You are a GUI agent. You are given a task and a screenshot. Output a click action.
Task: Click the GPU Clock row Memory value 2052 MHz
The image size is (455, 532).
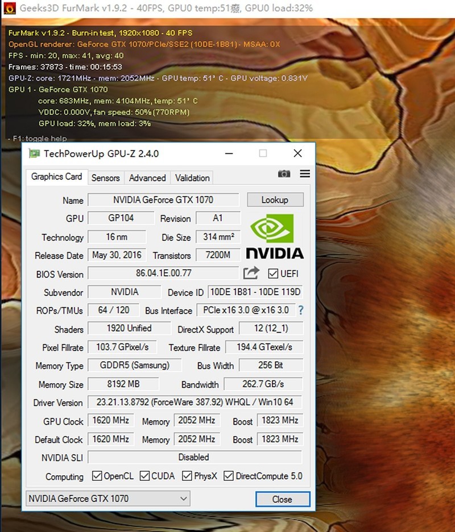pos(197,420)
